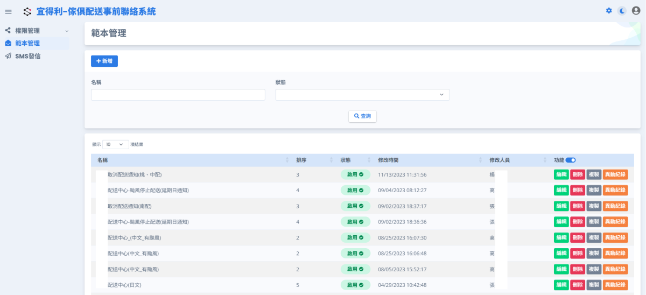Select SMS發信 in the sidebar

(27, 56)
